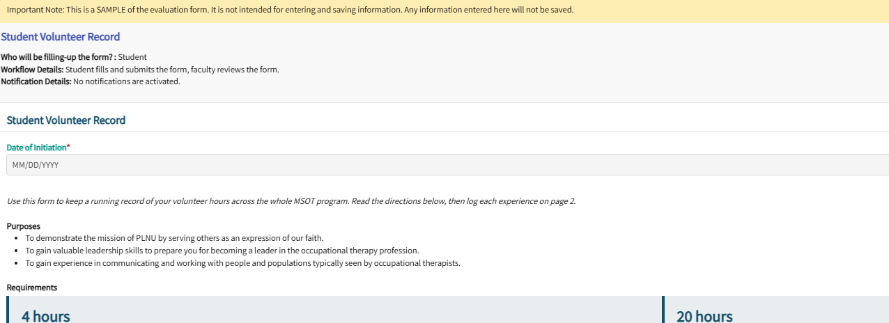The width and height of the screenshot is (889, 323).
Task: Click the Requirements heading
Action: (32, 287)
